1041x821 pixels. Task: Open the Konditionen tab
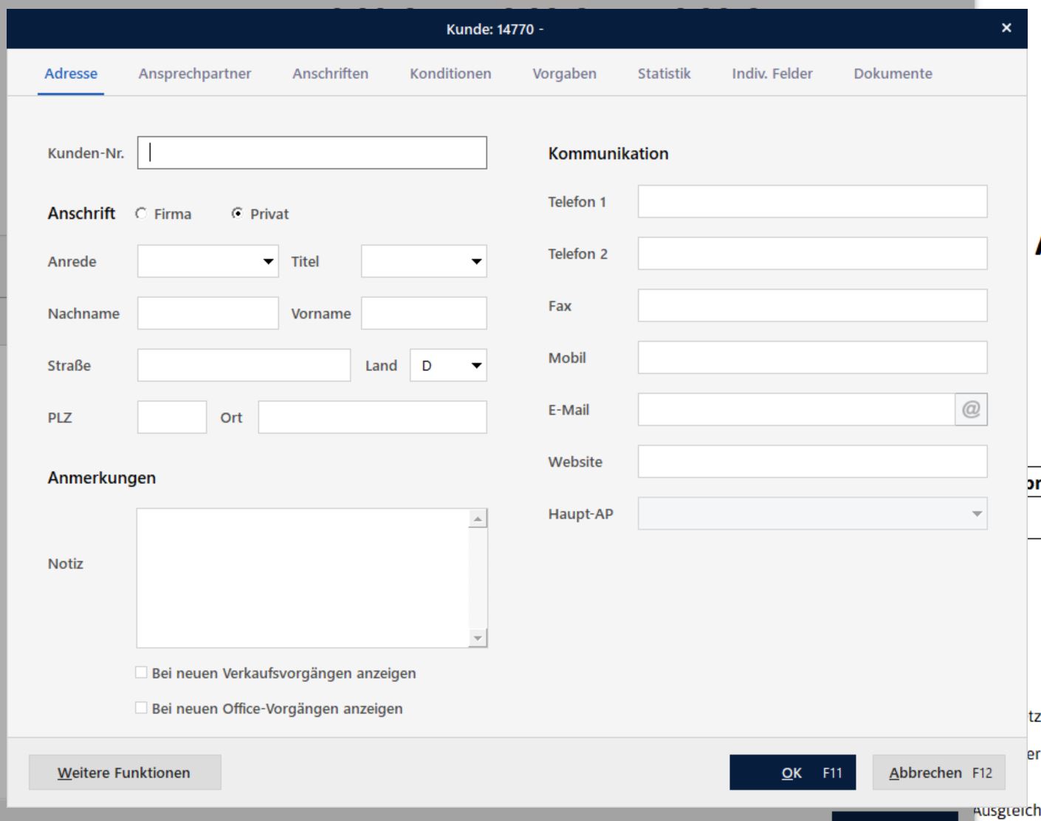click(450, 74)
